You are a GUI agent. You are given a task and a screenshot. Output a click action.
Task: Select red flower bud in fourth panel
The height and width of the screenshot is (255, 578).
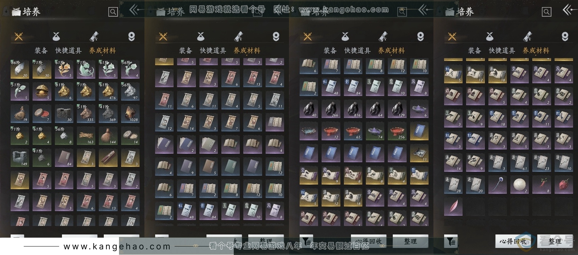pyautogui.click(x=564, y=185)
